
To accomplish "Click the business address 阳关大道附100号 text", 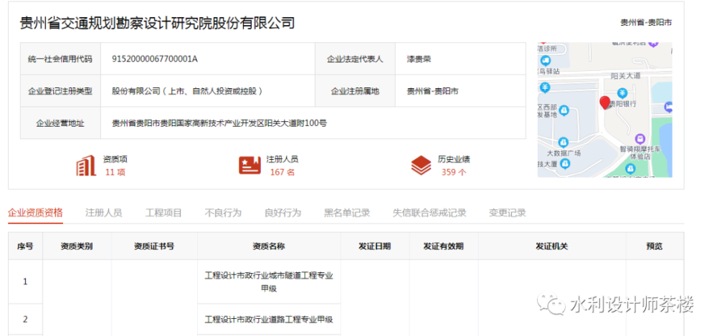I will coord(294,123).
